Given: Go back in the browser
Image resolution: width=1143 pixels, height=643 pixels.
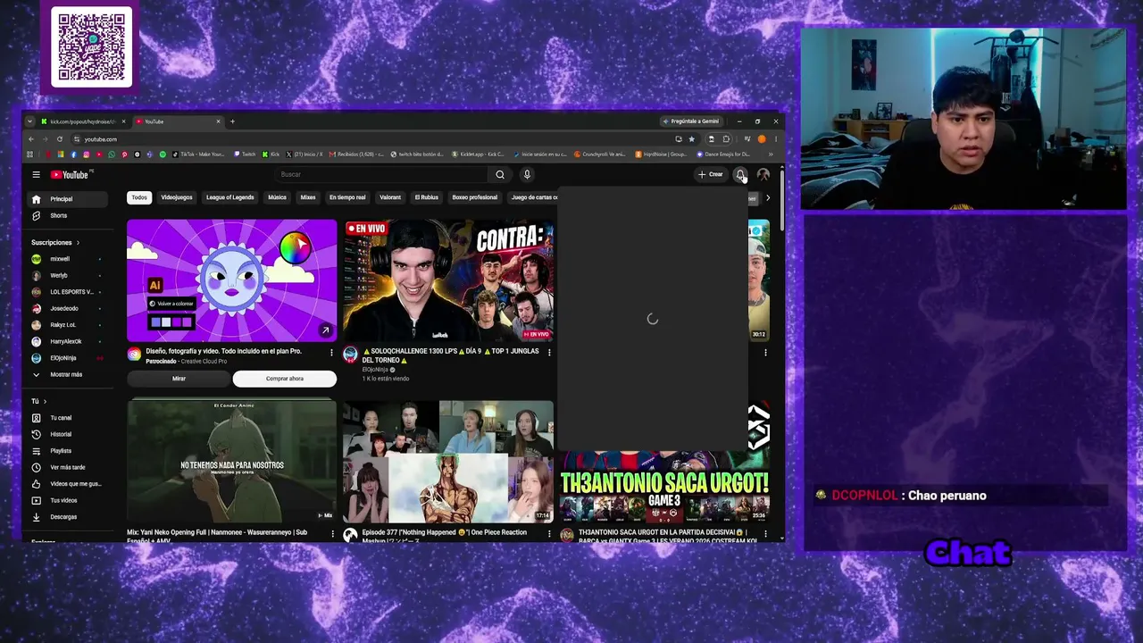Looking at the screenshot, I should tap(31, 139).
